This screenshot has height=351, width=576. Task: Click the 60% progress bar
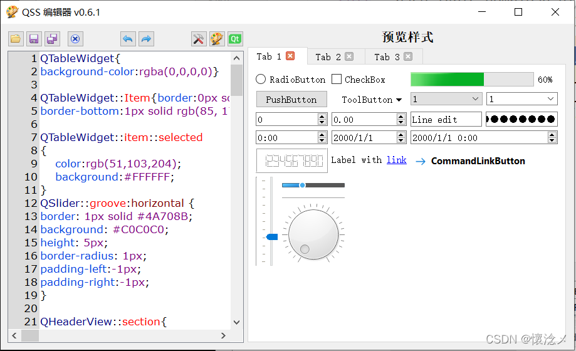[472, 80]
